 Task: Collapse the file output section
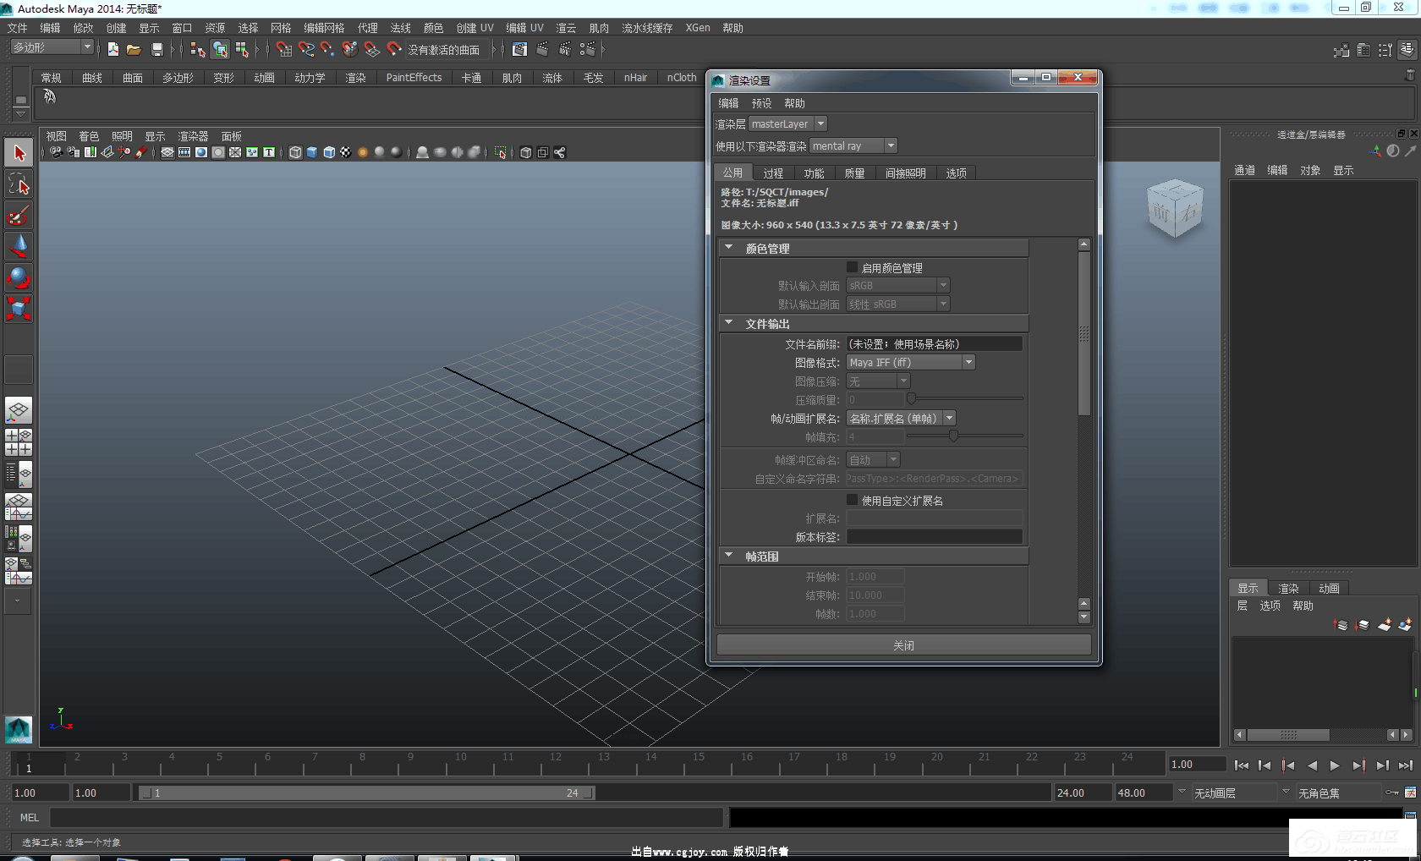(729, 323)
